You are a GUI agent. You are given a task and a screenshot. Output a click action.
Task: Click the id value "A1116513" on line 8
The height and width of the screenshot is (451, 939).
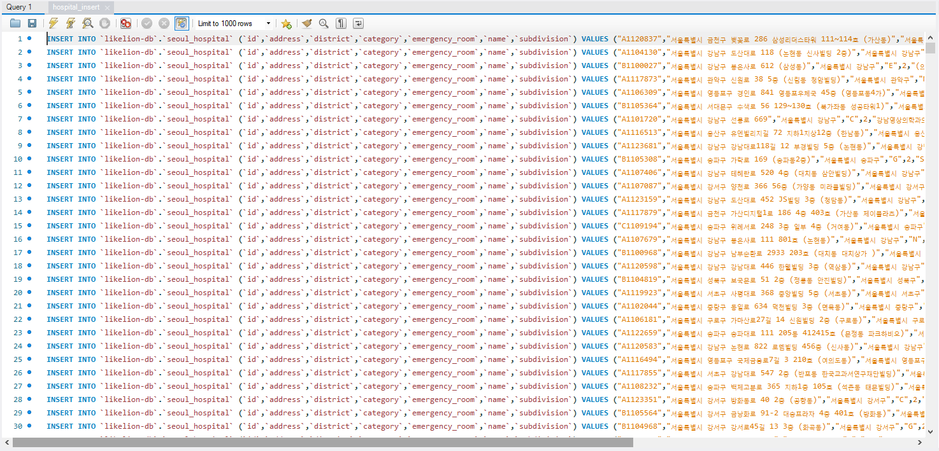coord(639,132)
